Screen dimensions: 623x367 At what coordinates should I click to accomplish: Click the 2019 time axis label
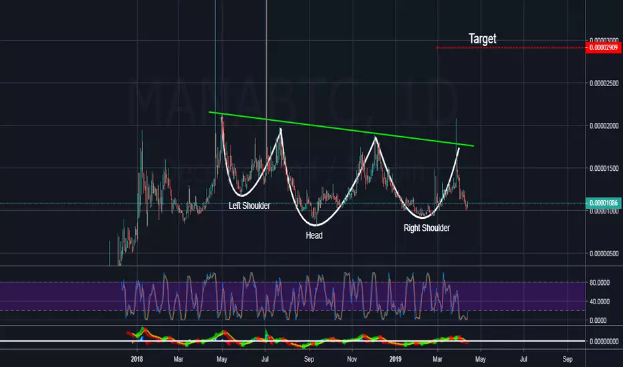point(395,359)
